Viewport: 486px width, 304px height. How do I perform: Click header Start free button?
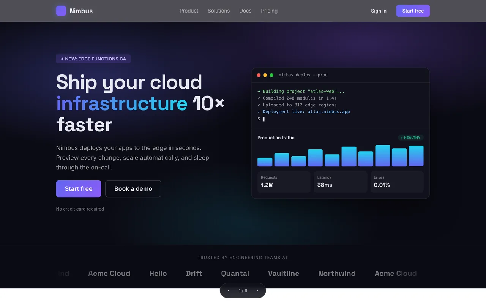click(413, 11)
